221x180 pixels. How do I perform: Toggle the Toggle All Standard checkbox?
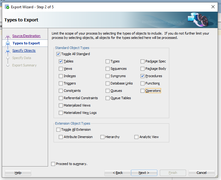coord(58,54)
